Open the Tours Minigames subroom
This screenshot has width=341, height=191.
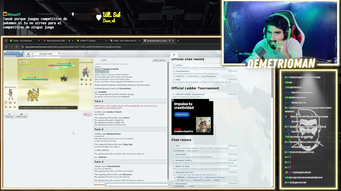click(208, 76)
